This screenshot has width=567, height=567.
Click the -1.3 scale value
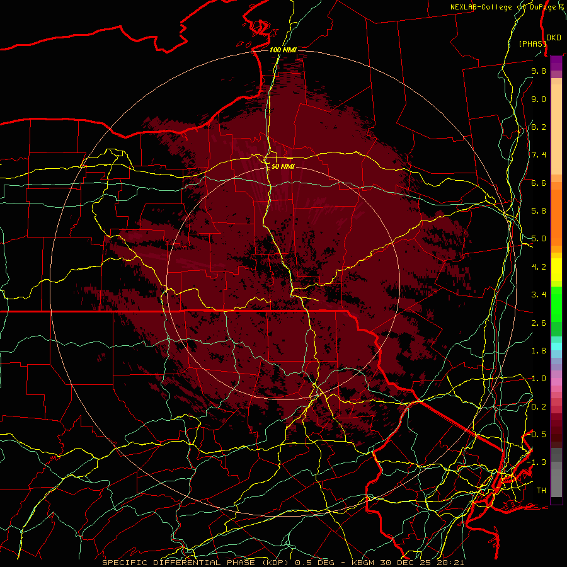(536, 463)
